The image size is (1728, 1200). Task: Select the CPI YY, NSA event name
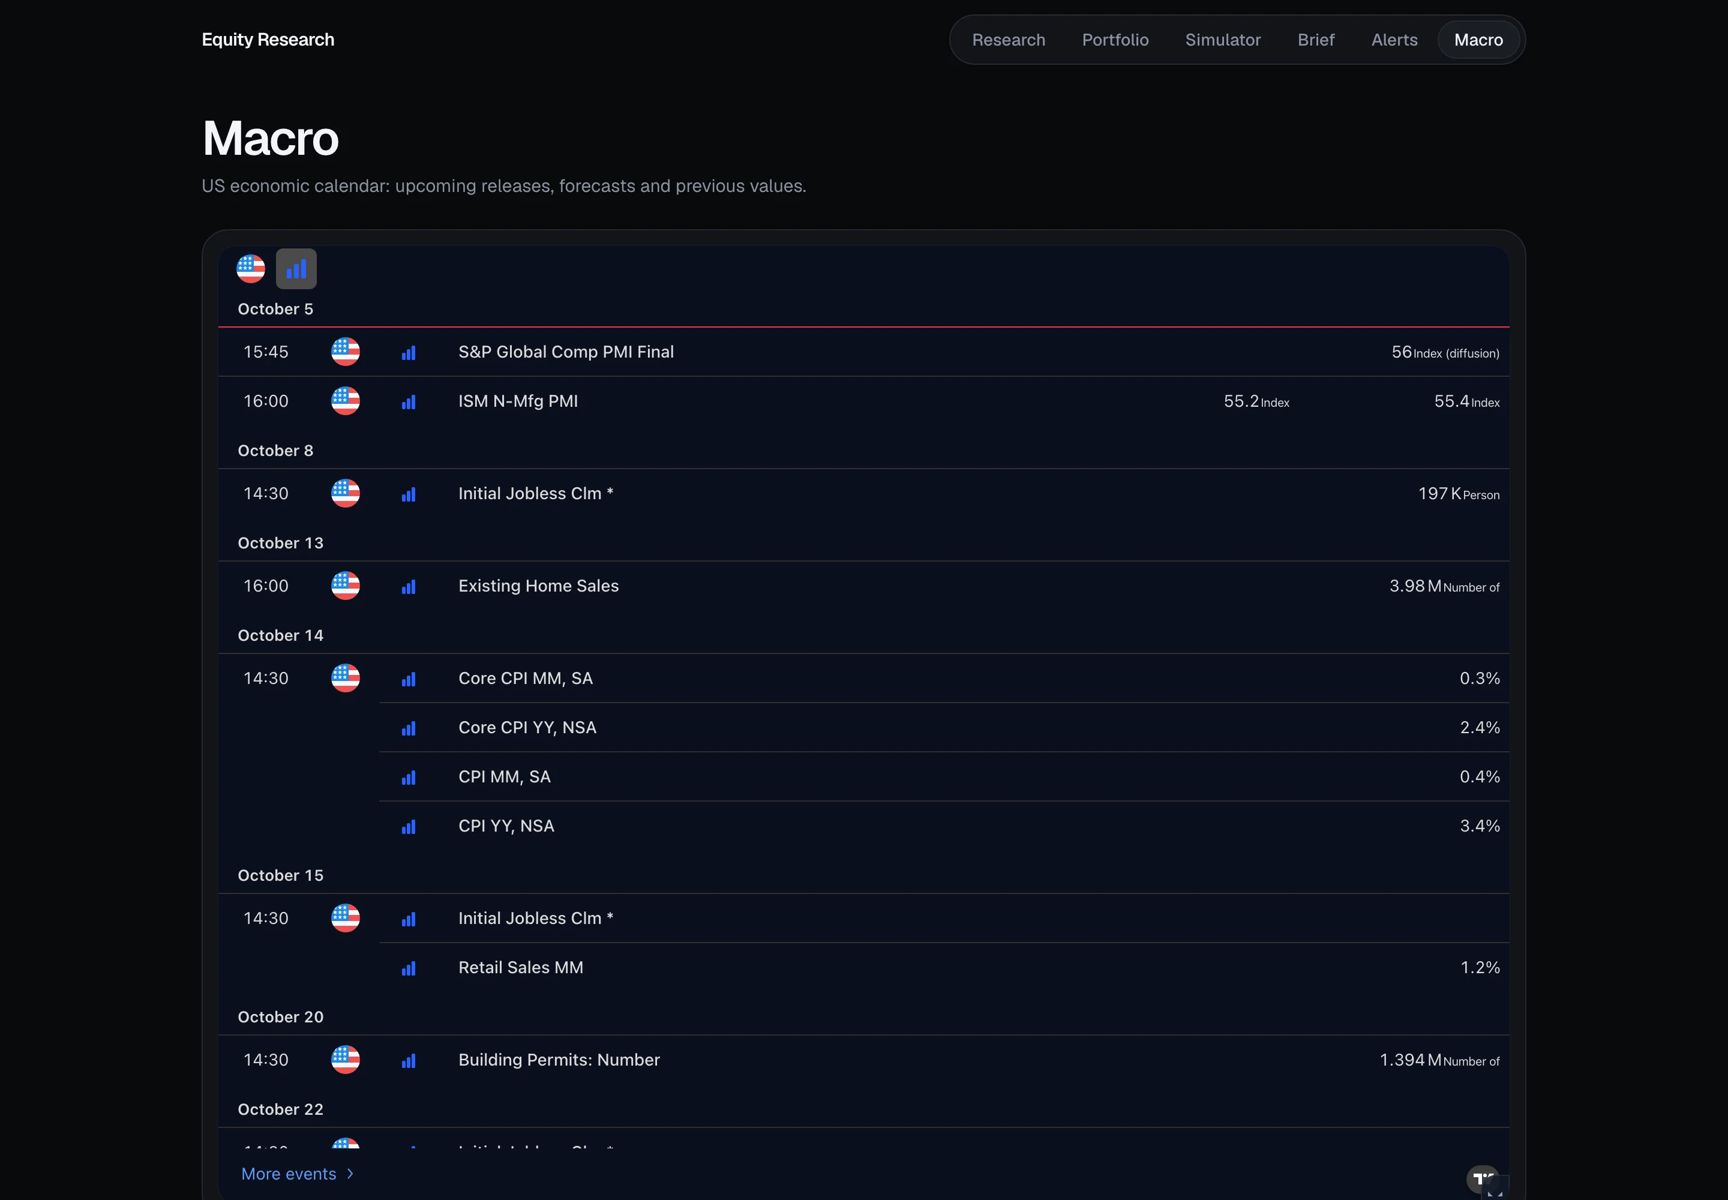(x=506, y=826)
